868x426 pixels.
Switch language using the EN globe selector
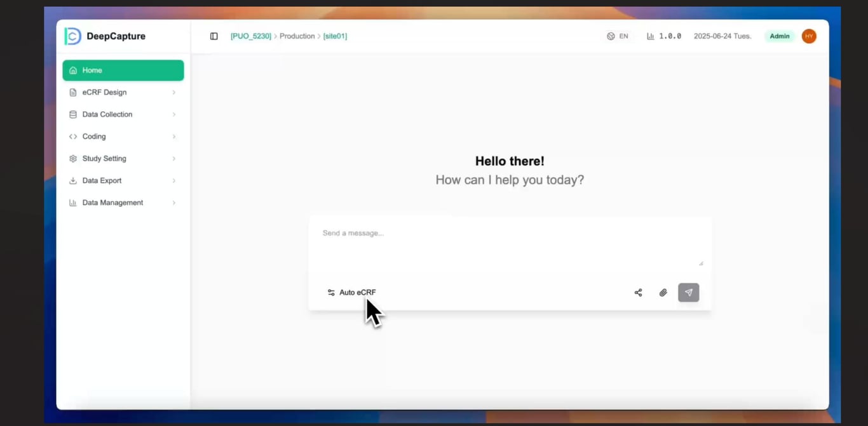click(616, 36)
